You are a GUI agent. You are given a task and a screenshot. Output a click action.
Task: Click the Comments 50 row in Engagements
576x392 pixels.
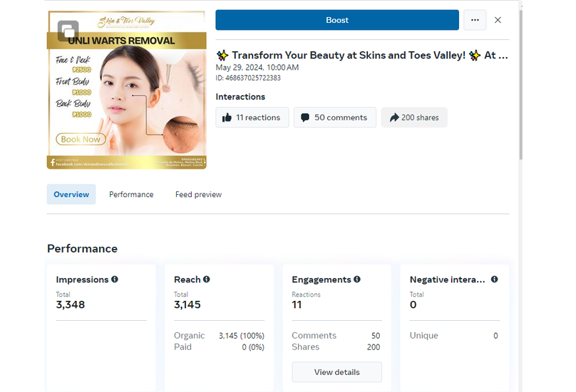(336, 336)
